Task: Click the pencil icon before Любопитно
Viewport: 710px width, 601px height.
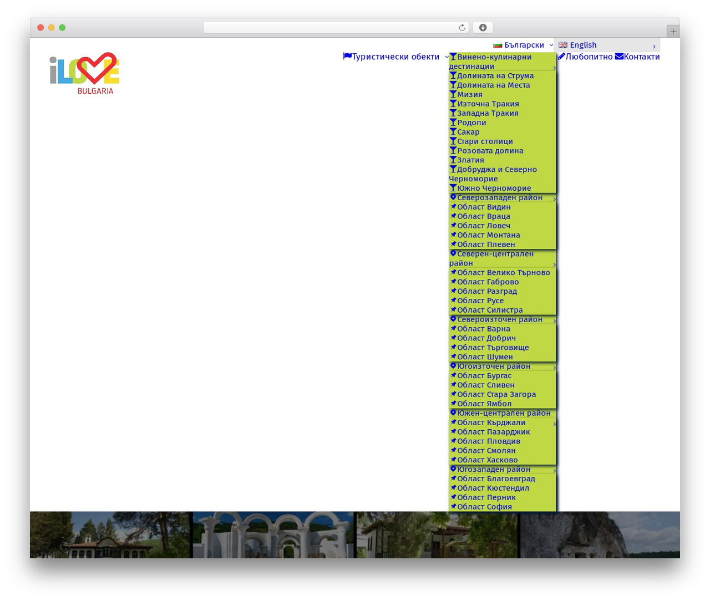Action: coord(561,56)
